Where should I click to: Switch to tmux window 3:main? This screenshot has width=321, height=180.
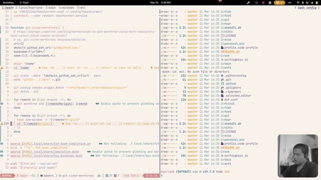pos(51,7)
